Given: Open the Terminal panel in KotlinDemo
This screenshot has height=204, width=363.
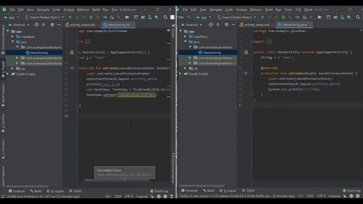Looking at the screenshot, I should click(16, 191).
